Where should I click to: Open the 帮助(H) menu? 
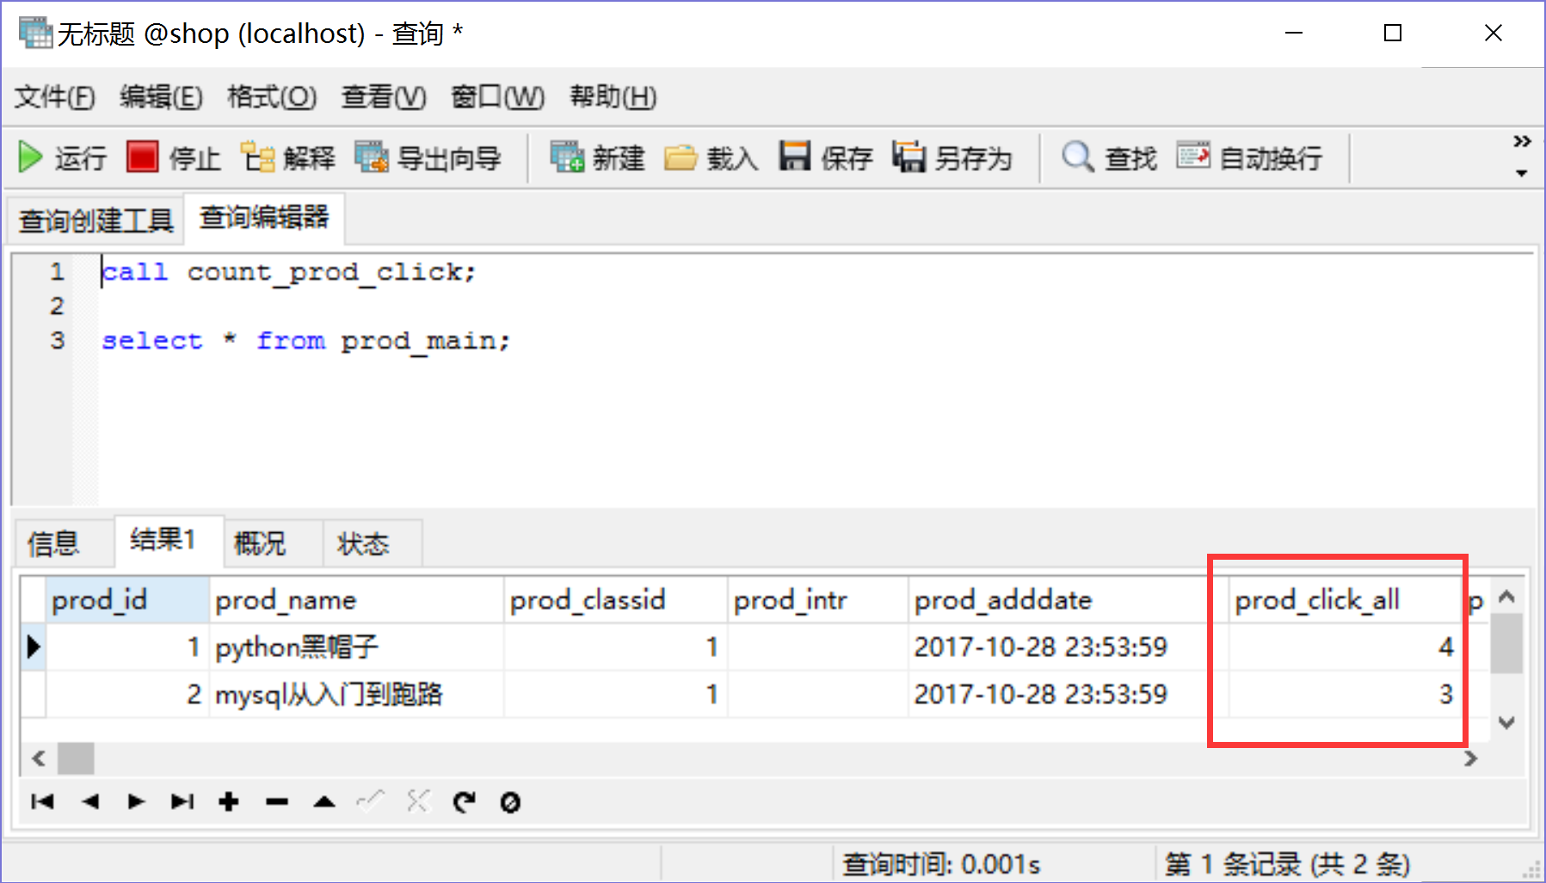tap(613, 96)
